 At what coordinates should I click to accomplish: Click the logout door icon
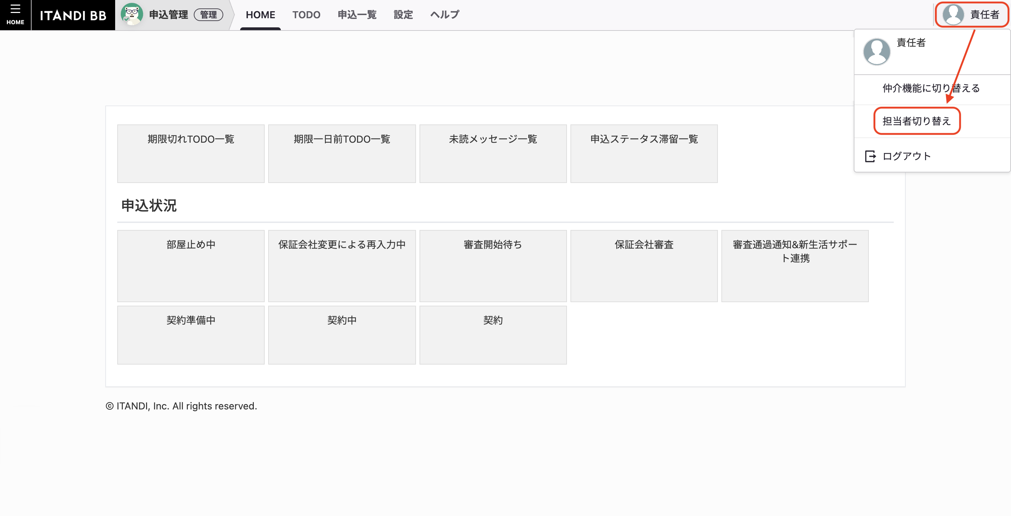(x=870, y=156)
